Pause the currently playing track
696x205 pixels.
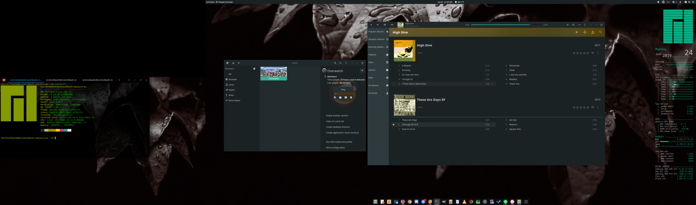[x=385, y=25]
